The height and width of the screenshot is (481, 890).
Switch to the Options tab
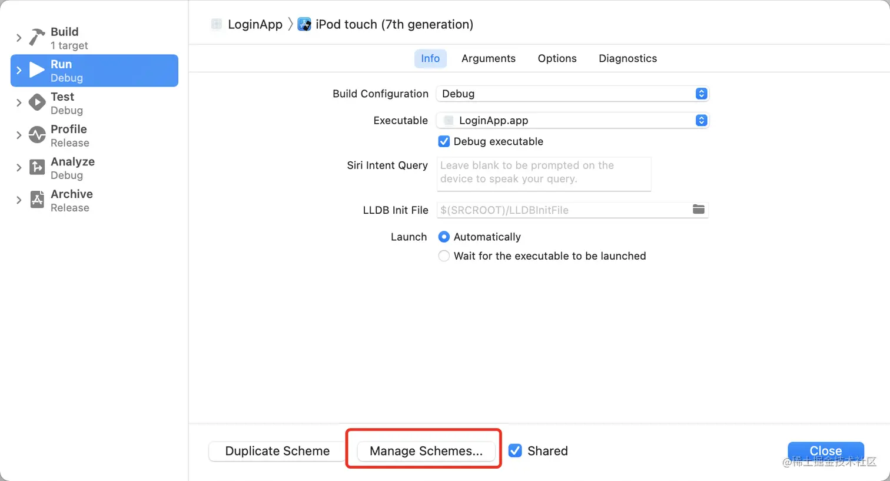click(557, 58)
